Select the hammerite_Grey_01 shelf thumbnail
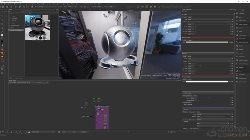 pyautogui.click(x=38, y=27)
